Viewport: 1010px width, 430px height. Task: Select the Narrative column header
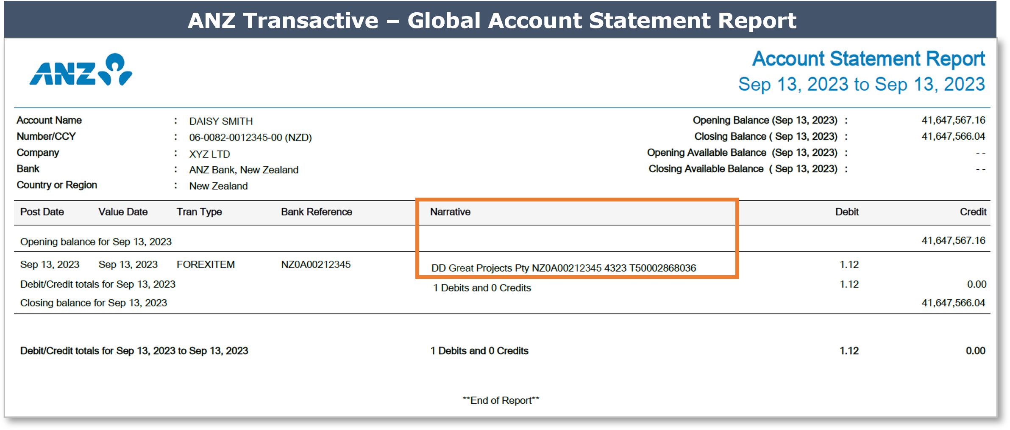450,212
